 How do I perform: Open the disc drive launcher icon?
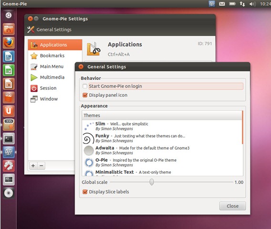9,193
